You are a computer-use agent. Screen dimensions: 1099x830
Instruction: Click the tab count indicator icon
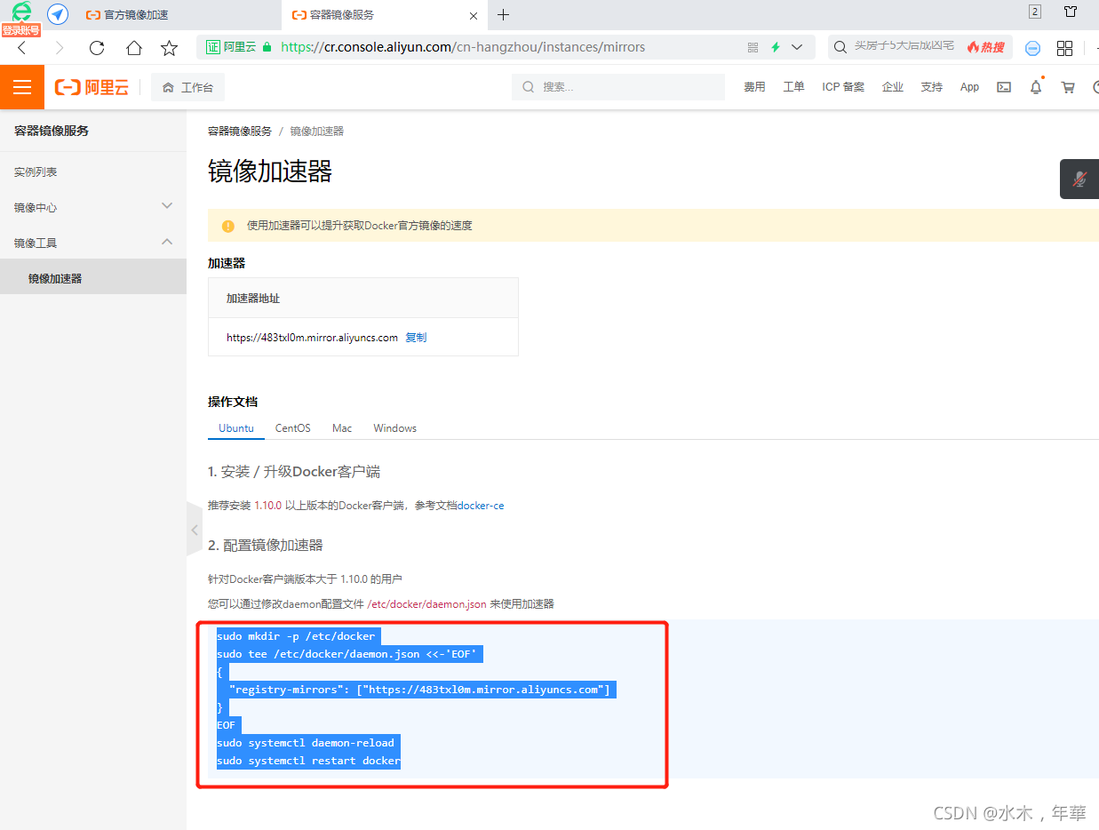(x=1035, y=12)
